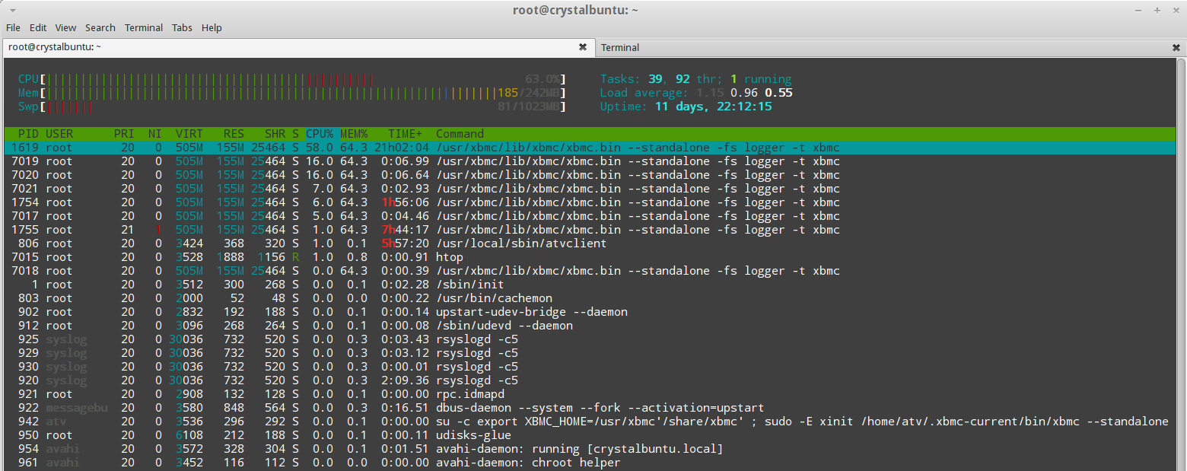Sort by SHR column header

(x=275, y=134)
